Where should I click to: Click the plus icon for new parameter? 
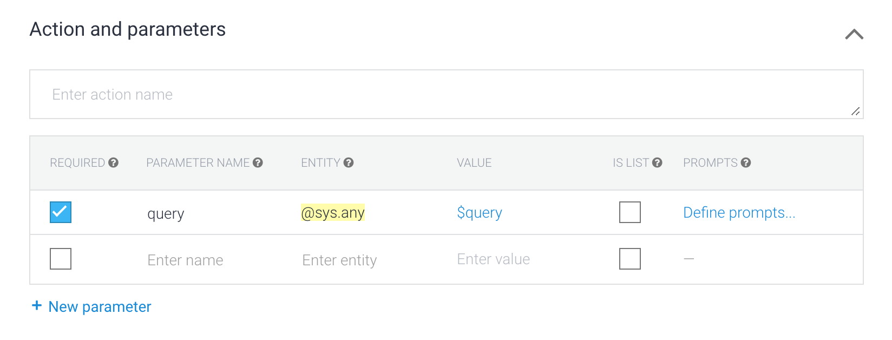(x=37, y=306)
